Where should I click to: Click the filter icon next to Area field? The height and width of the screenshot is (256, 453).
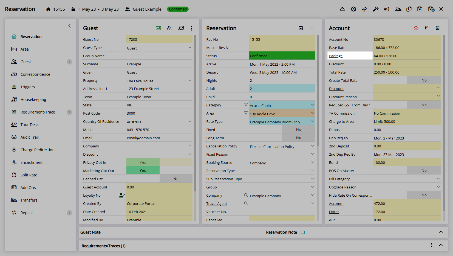tap(246, 113)
